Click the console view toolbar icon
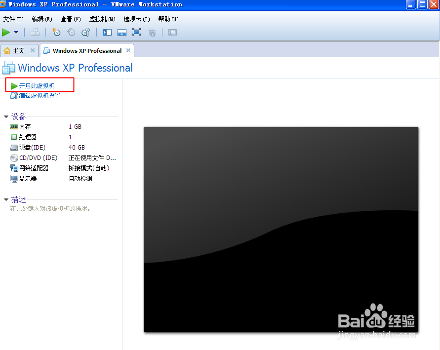The image size is (440, 350). point(172,32)
